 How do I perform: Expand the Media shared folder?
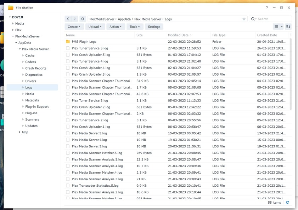tap(13, 24)
